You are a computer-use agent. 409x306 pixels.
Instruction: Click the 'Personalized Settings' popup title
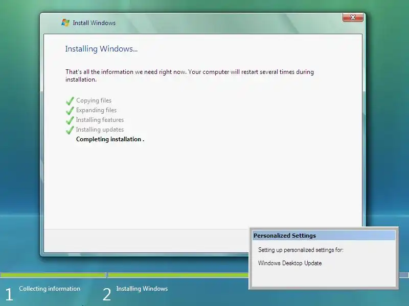pyautogui.click(x=285, y=236)
